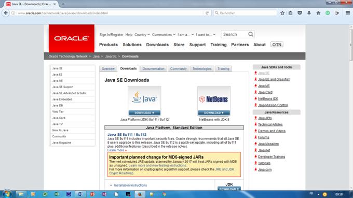Switch to the Technologies tab

(202, 69)
